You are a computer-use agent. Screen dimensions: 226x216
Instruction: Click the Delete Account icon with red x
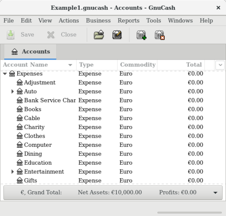click(x=160, y=35)
